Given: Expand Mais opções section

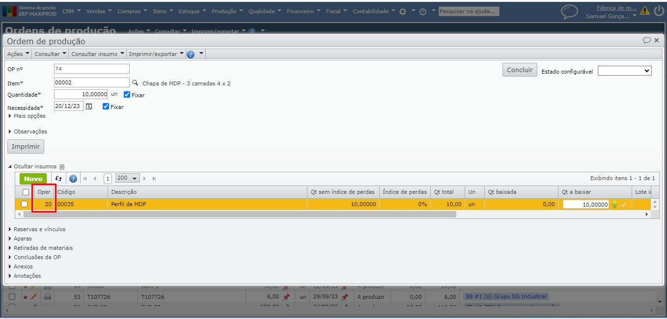Looking at the screenshot, I should coord(27,116).
